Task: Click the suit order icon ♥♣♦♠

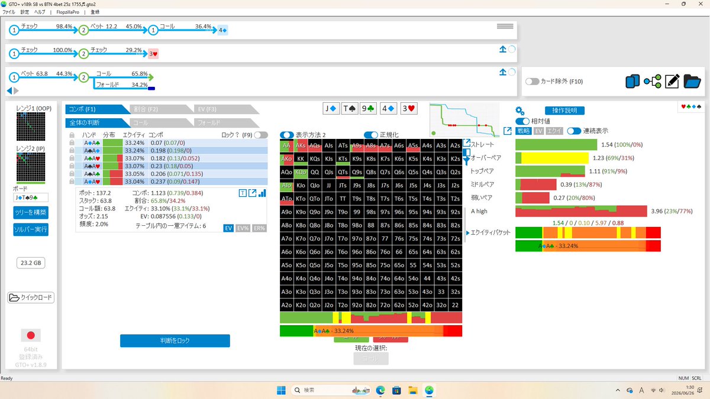Action: 692,107
